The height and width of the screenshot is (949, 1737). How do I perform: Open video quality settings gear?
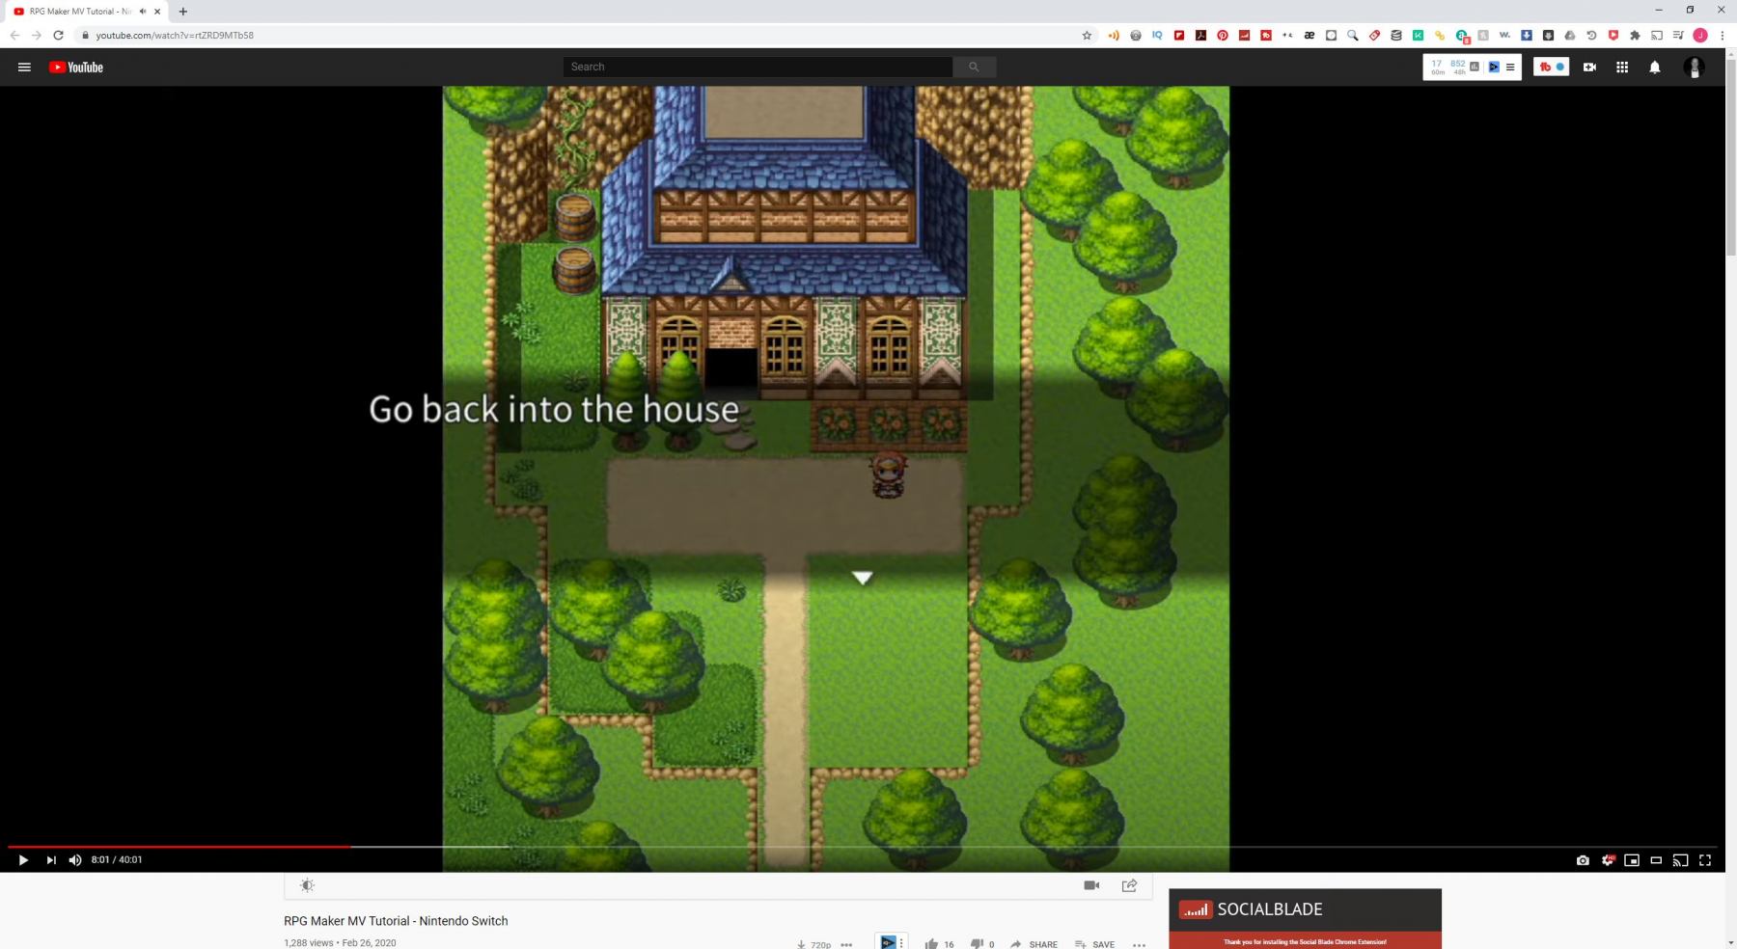pos(1608,860)
